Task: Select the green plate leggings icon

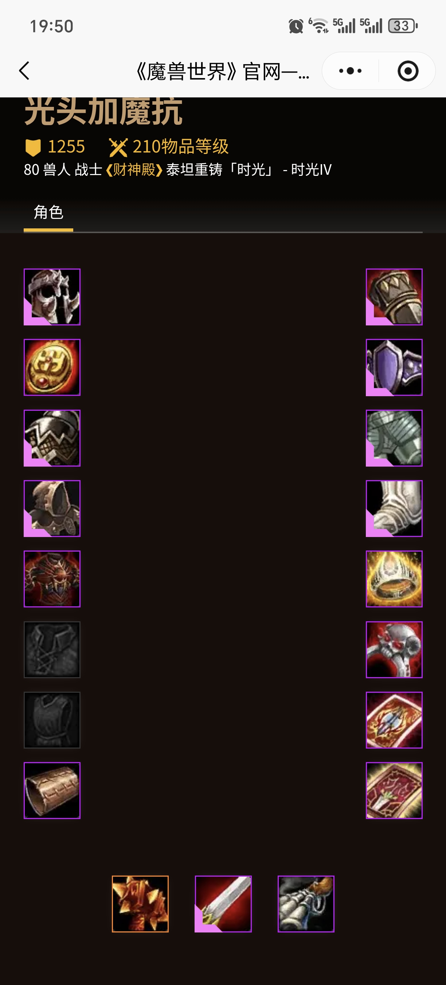Action: (x=394, y=438)
